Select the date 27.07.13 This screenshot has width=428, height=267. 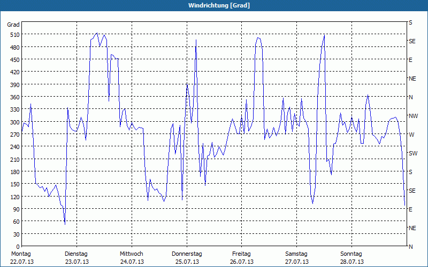[297, 262]
